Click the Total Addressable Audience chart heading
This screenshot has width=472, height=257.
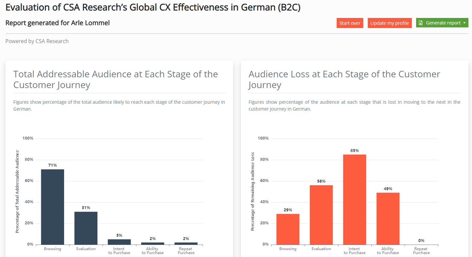point(116,79)
